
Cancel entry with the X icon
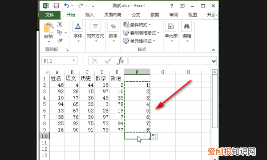(95, 61)
